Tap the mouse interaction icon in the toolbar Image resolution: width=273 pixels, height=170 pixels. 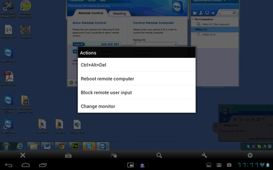pos(114,155)
